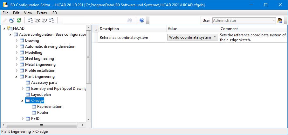Click the expand all levels icon
The width and height of the screenshot is (288, 135).
[51, 20]
